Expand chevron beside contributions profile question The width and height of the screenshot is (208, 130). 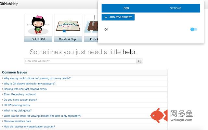(2, 78)
